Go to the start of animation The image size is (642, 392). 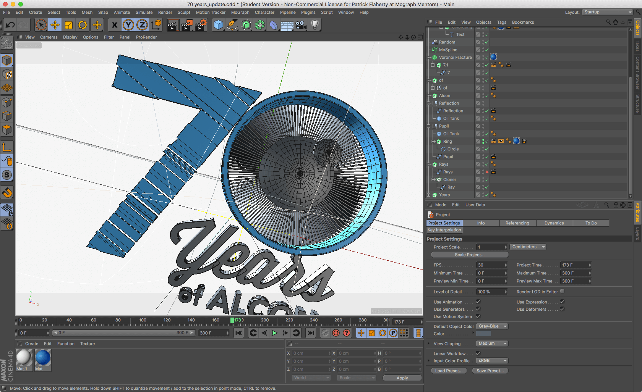click(239, 333)
